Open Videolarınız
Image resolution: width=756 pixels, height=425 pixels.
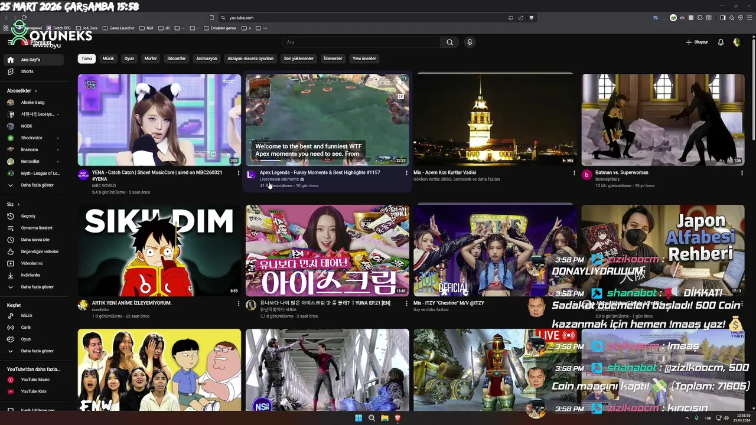(34, 263)
